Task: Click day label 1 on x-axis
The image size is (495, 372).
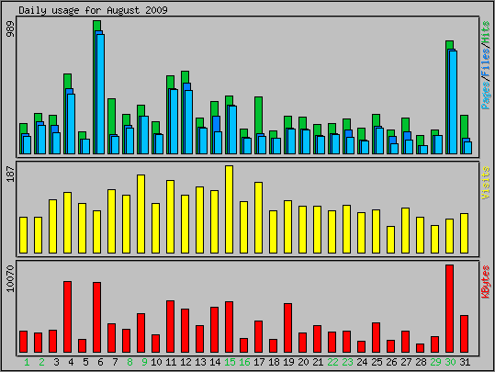Action: coord(27,362)
